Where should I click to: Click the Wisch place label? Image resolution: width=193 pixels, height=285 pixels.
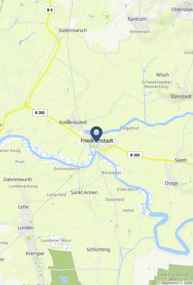(x=162, y=75)
